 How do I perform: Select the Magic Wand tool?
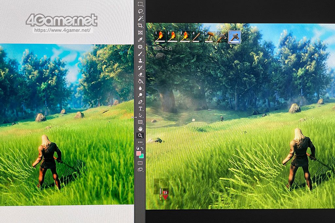[140, 18]
